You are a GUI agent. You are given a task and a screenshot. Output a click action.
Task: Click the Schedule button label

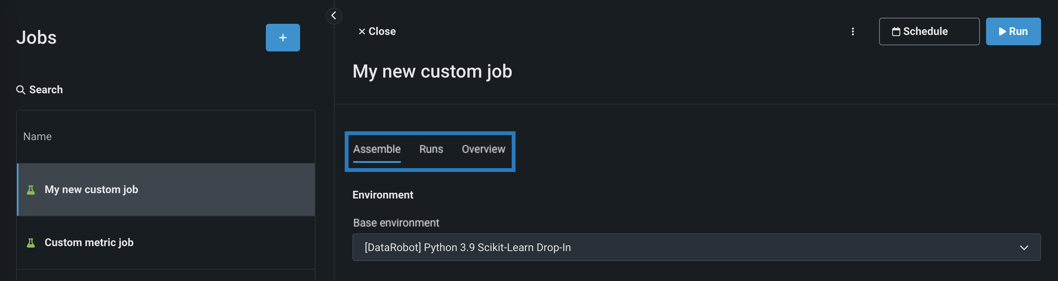pos(925,31)
